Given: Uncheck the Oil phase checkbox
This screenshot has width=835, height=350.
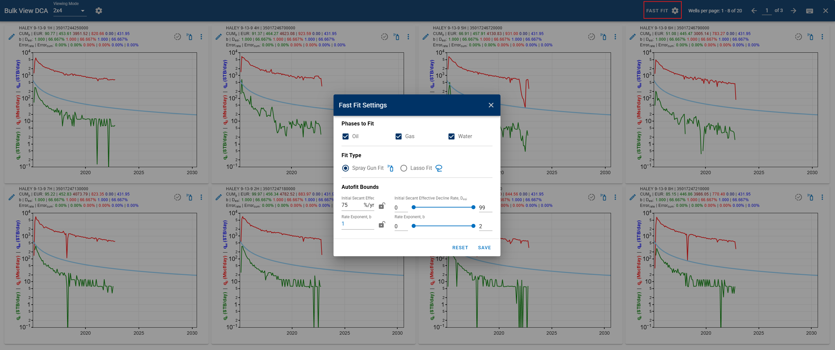Looking at the screenshot, I should point(346,136).
